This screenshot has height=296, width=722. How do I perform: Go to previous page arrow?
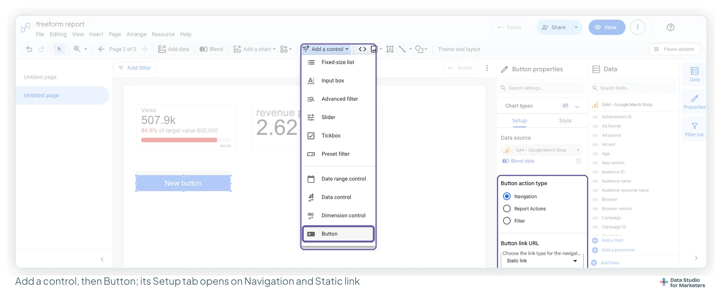(x=101, y=49)
